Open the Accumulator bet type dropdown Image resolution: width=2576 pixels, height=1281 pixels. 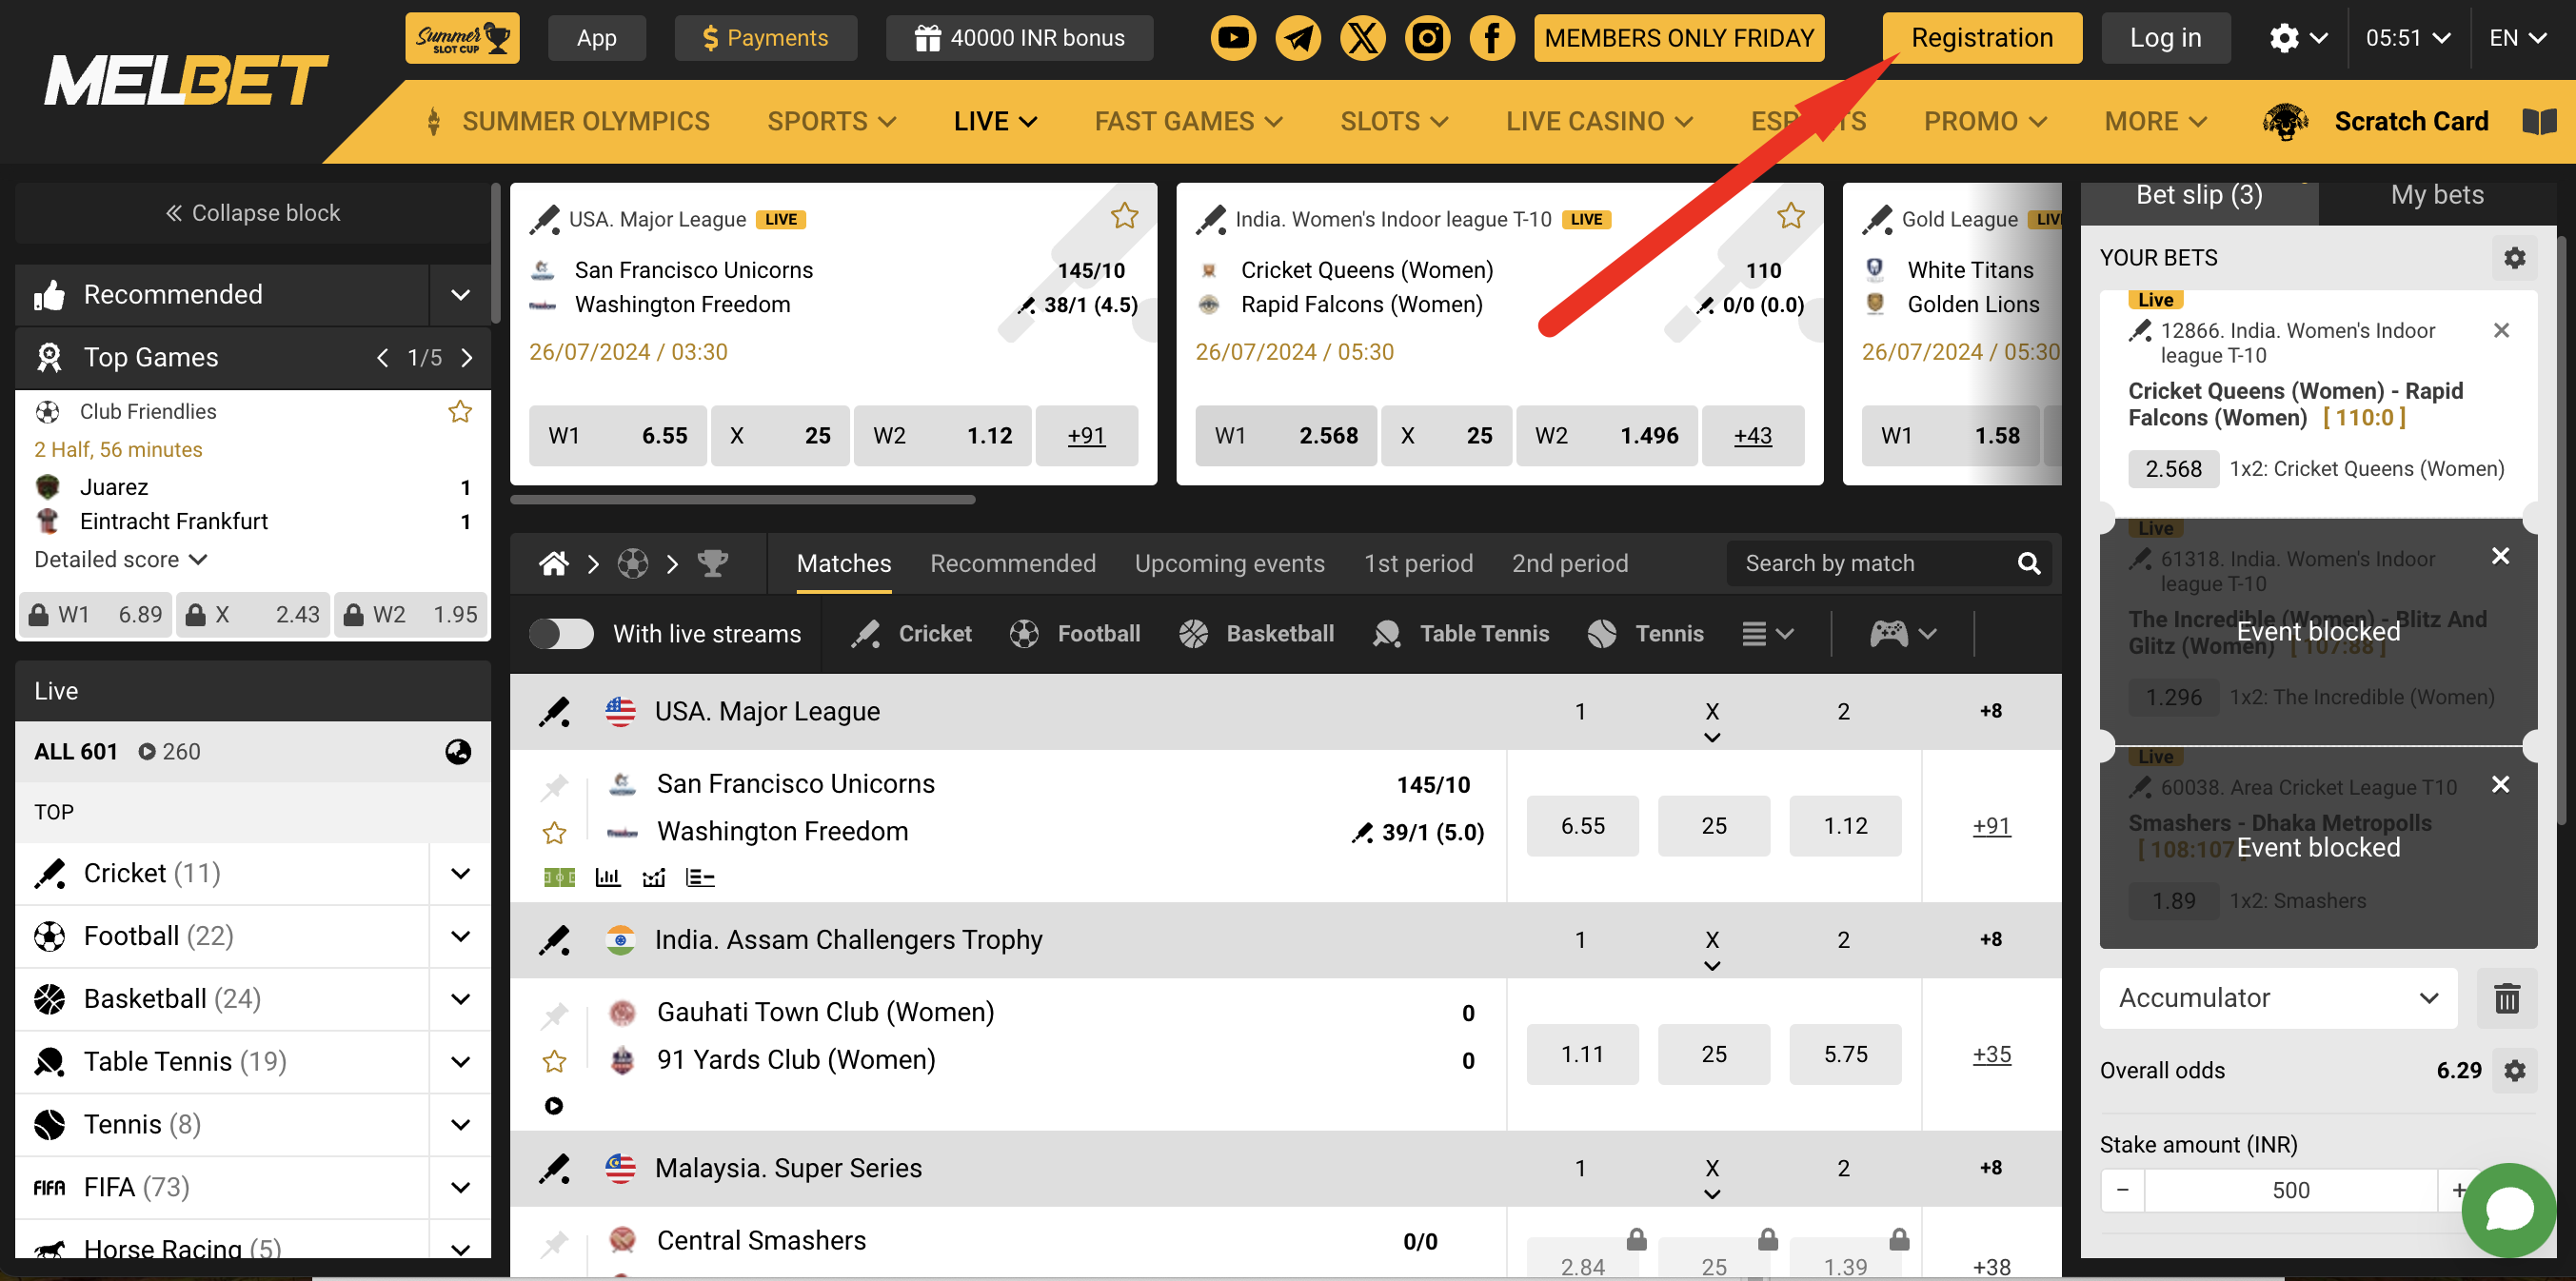[2277, 998]
